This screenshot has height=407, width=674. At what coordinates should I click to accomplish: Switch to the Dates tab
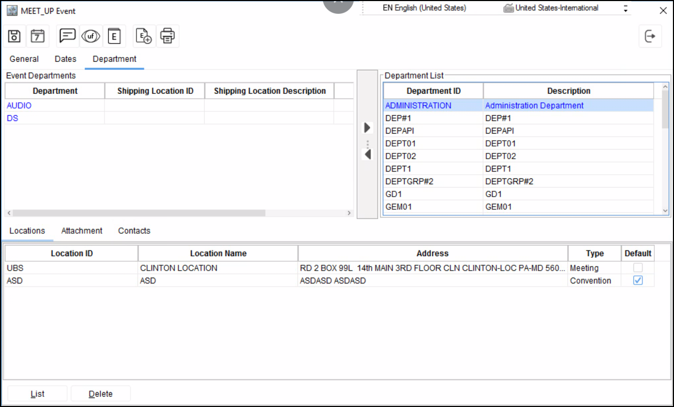(66, 59)
